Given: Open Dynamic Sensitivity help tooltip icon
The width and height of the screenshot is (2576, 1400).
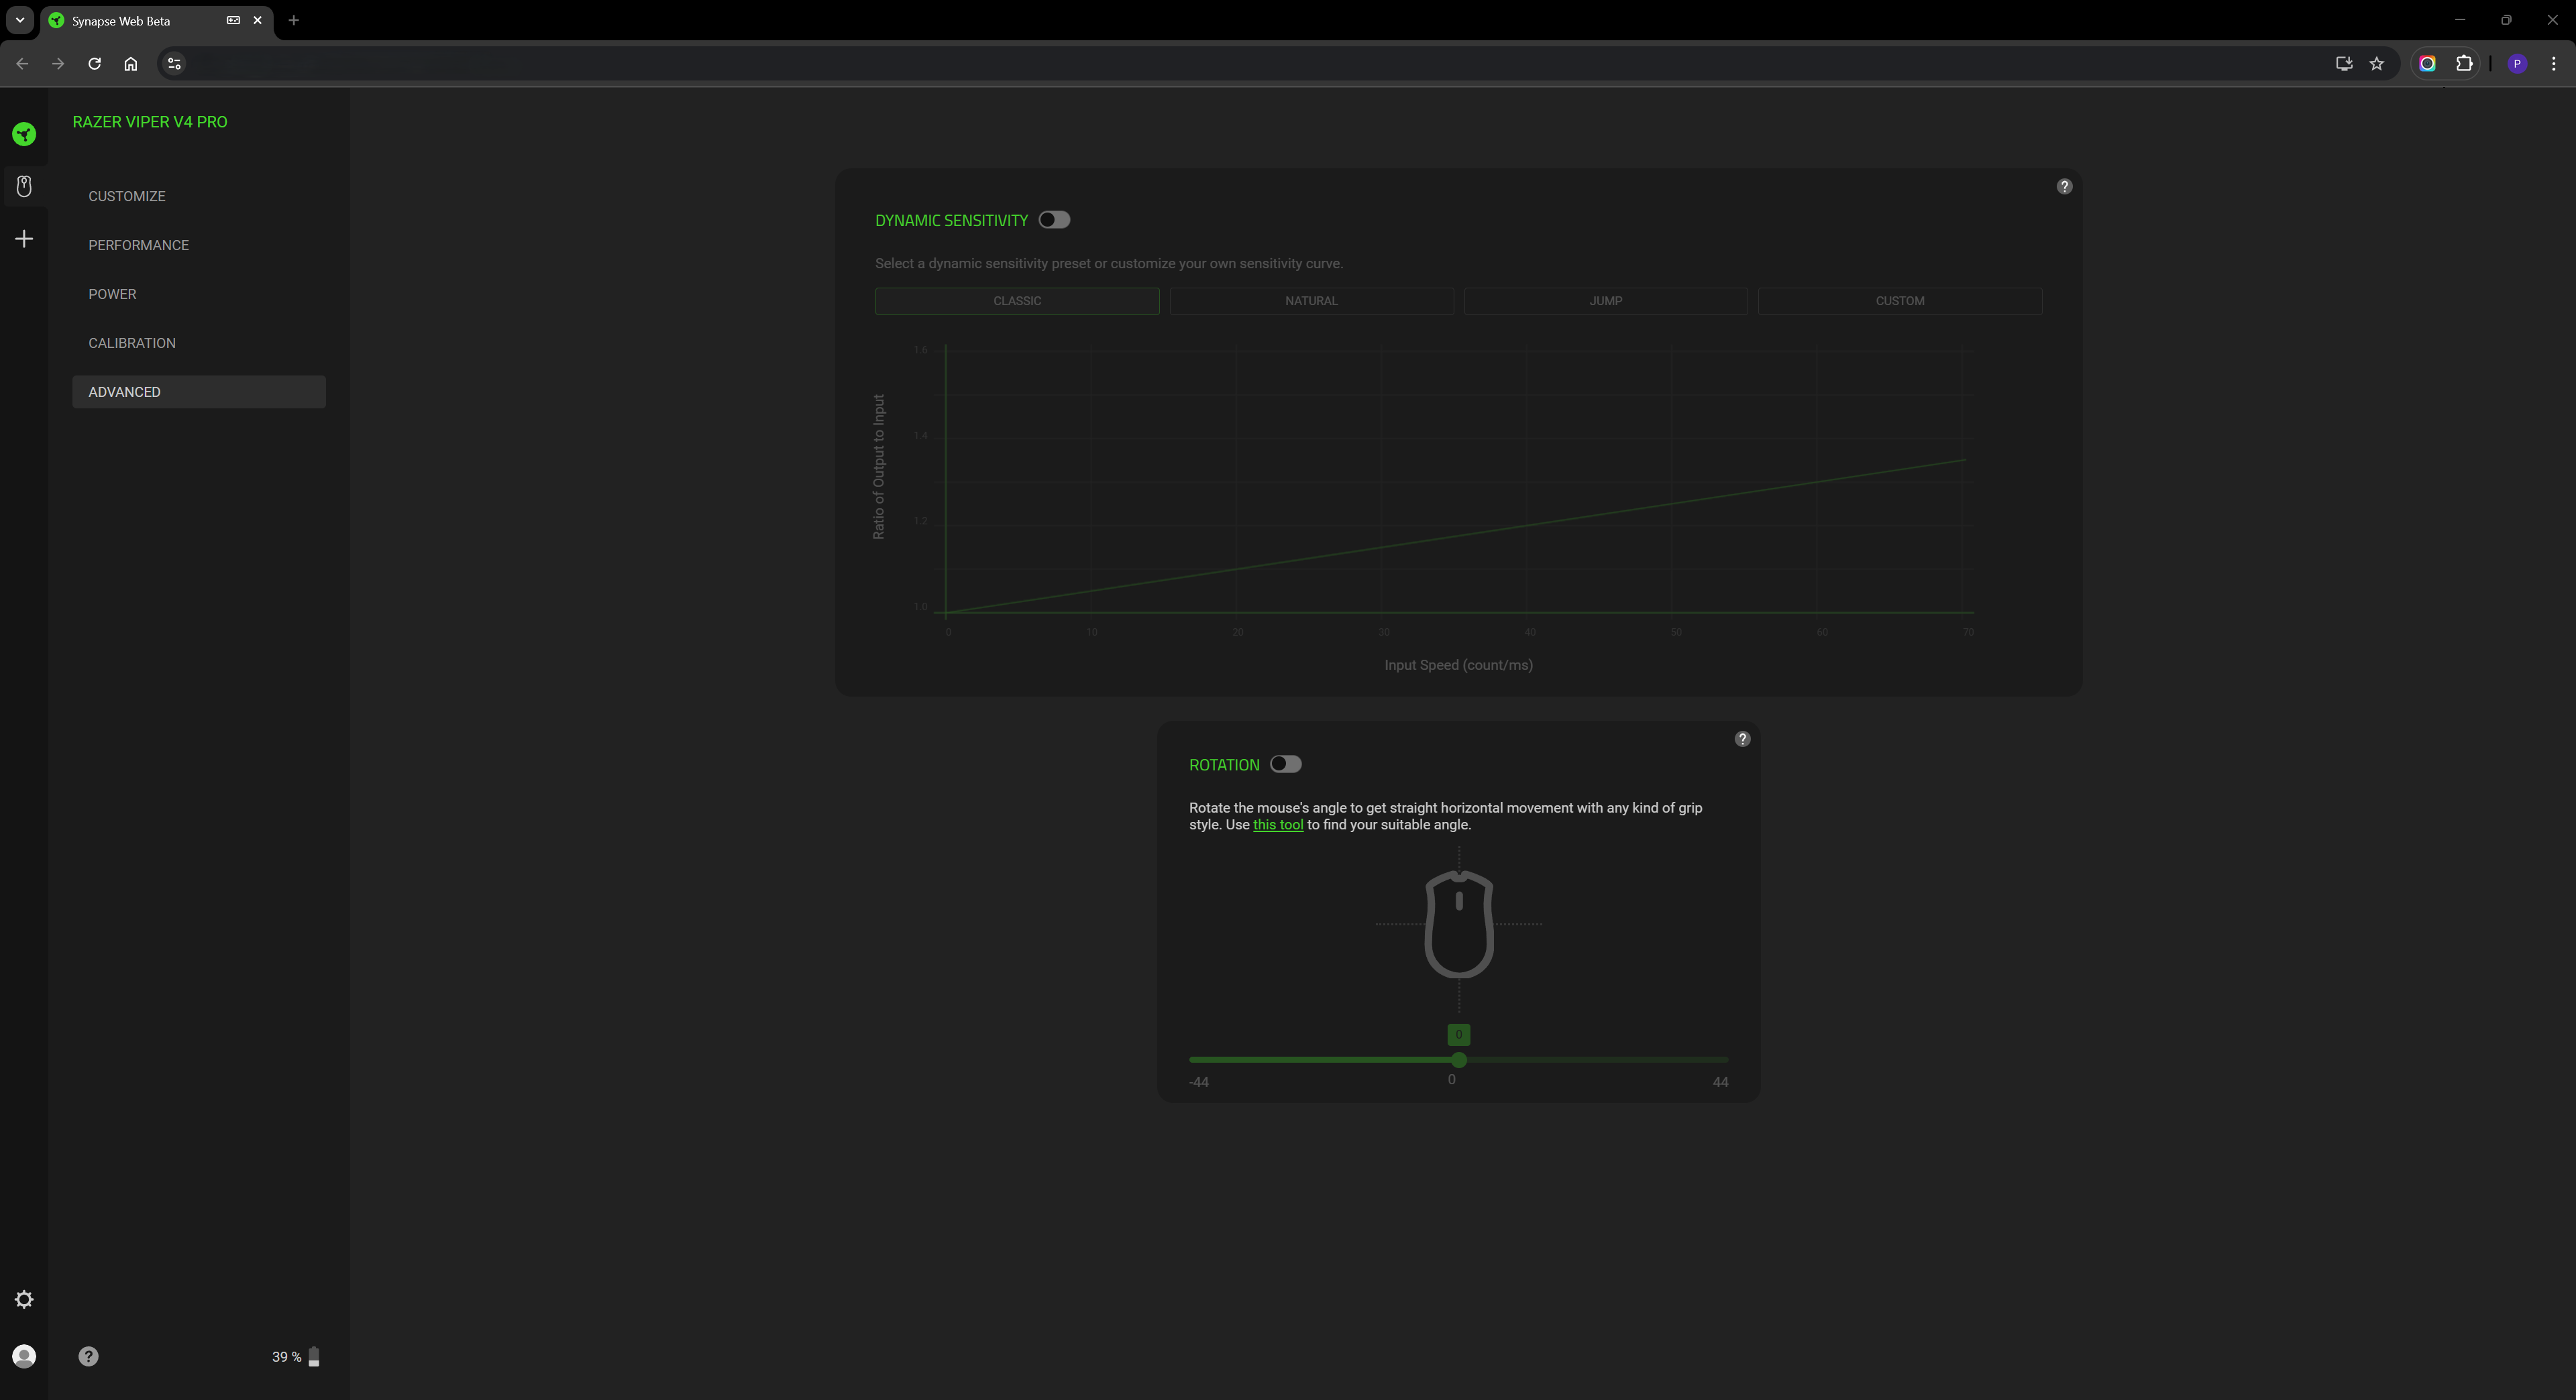Looking at the screenshot, I should tap(2064, 187).
